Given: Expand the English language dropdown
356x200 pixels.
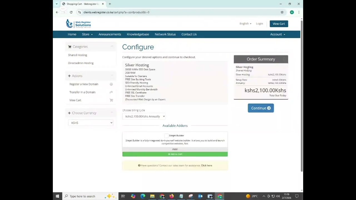Looking at the screenshot, I should pos(245,24).
